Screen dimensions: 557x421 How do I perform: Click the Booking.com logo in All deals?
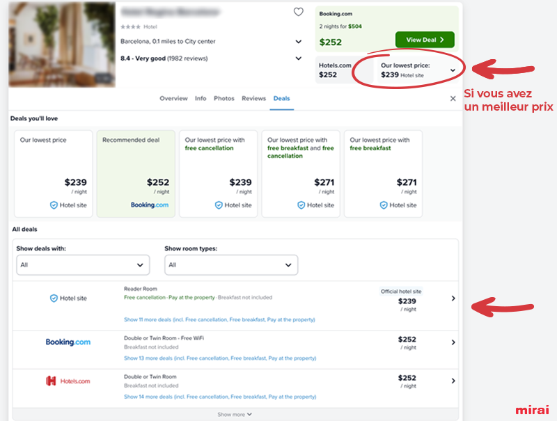tap(68, 342)
